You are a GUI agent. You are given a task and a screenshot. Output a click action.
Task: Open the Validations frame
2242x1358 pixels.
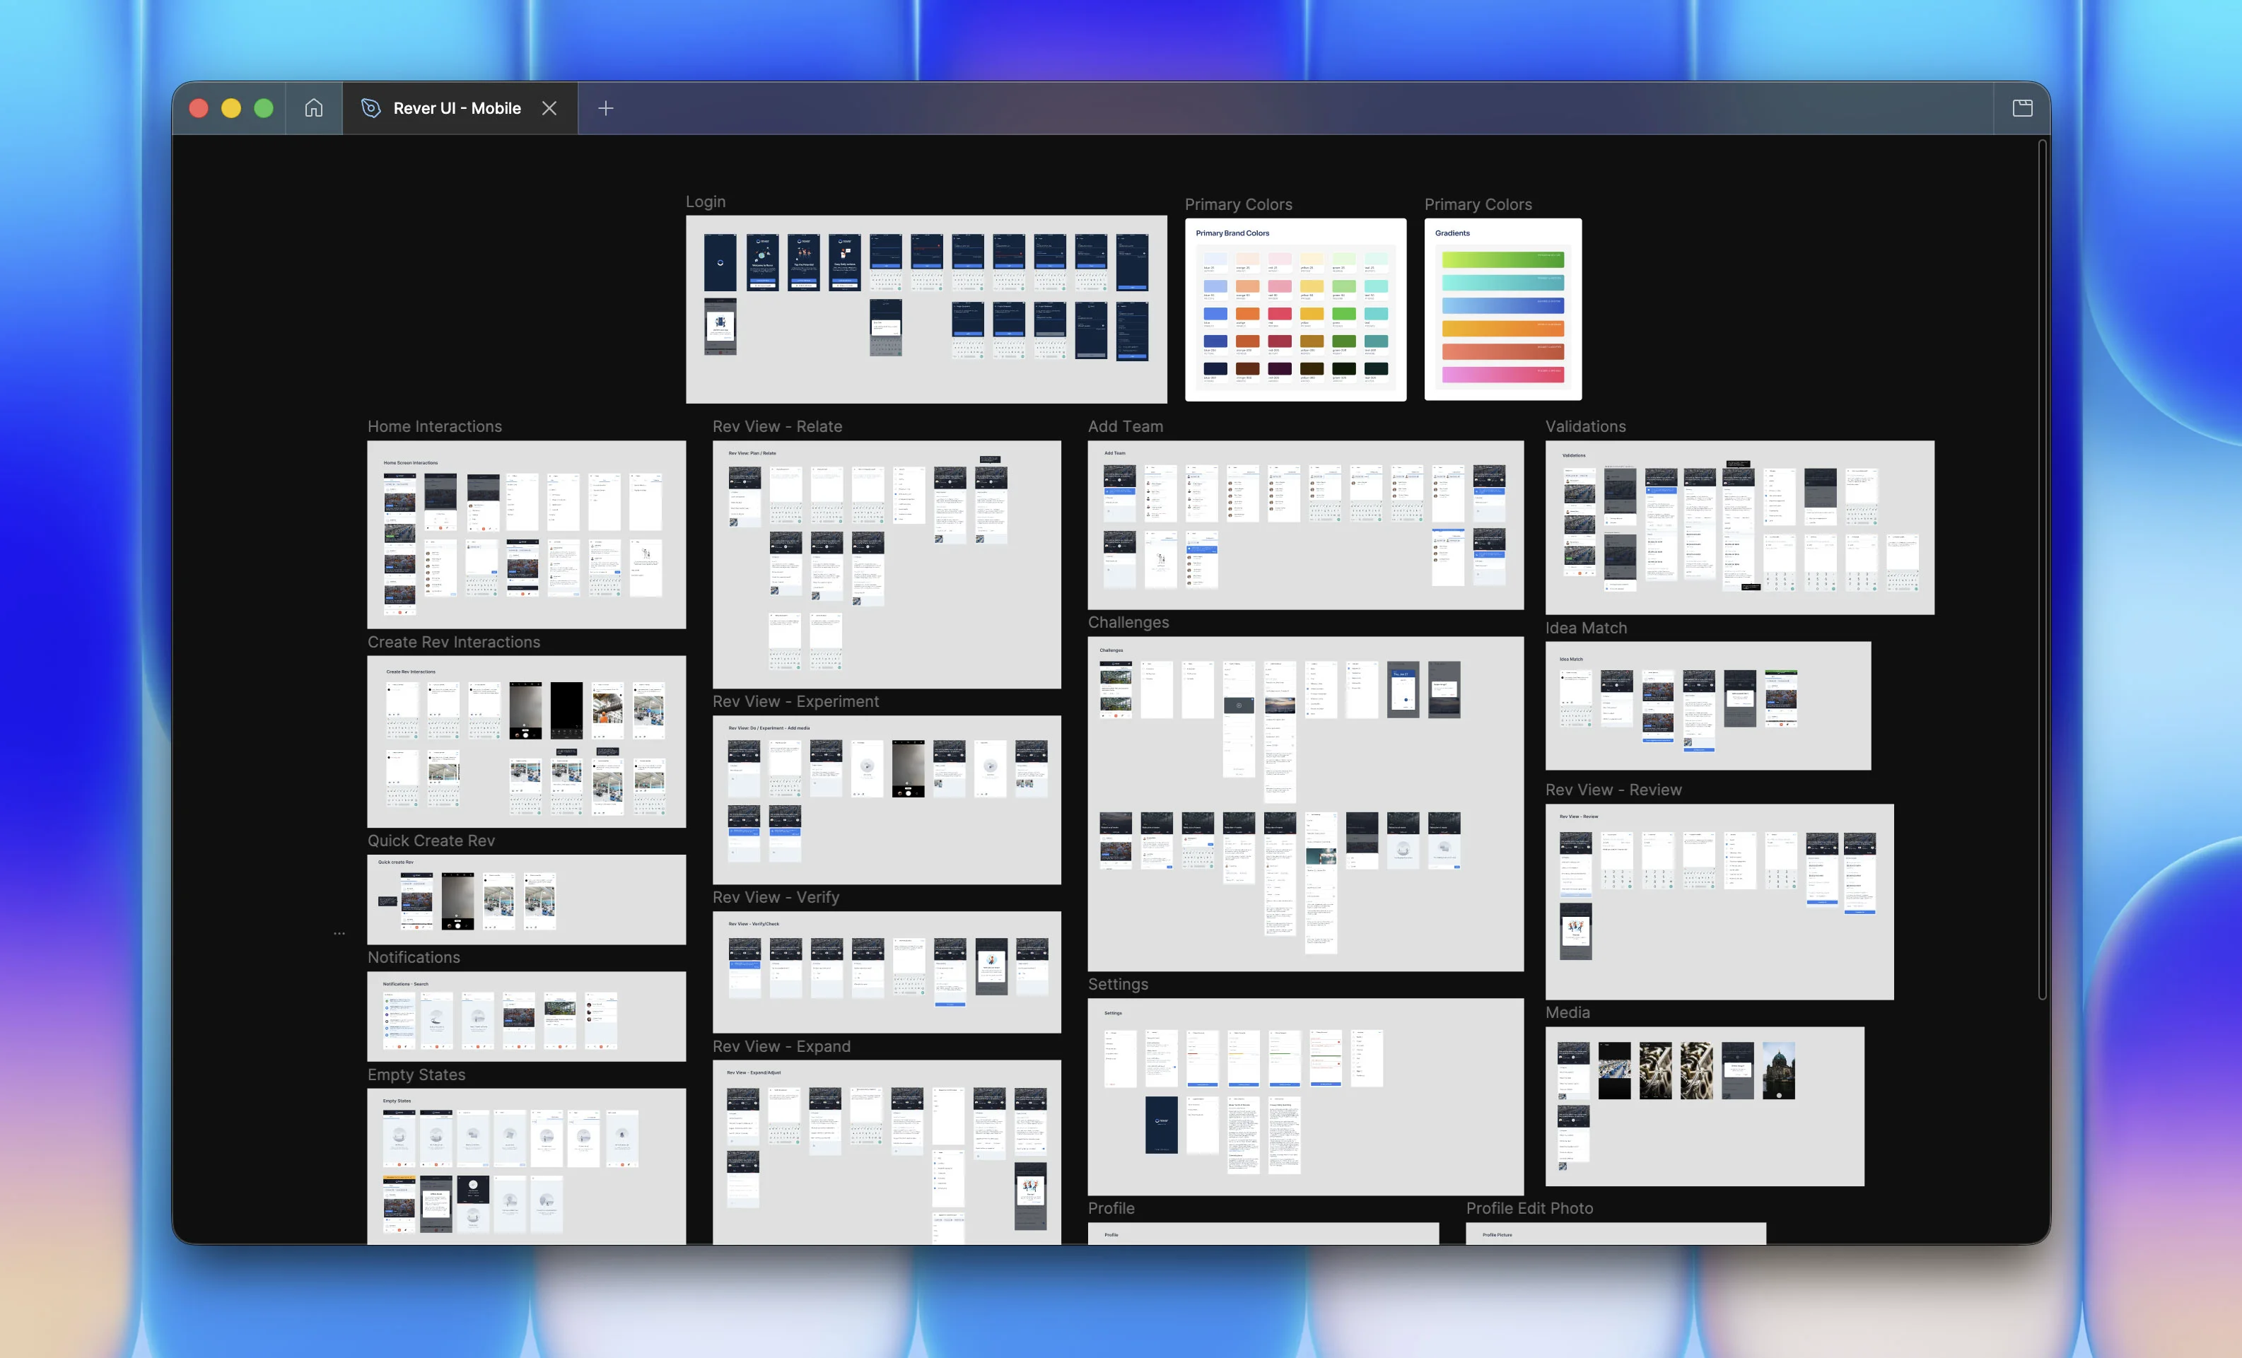pos(1739,527)
